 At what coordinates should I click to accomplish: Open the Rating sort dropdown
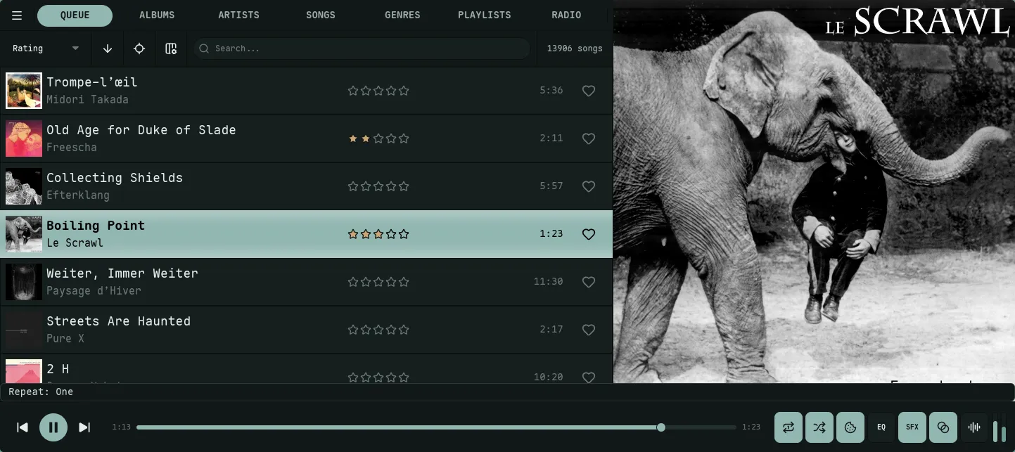46,49
